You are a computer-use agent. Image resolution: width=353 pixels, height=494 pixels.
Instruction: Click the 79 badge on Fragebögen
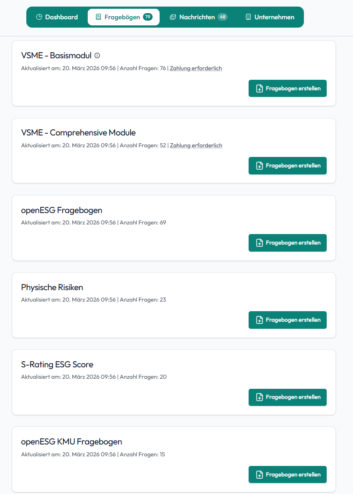147,17
